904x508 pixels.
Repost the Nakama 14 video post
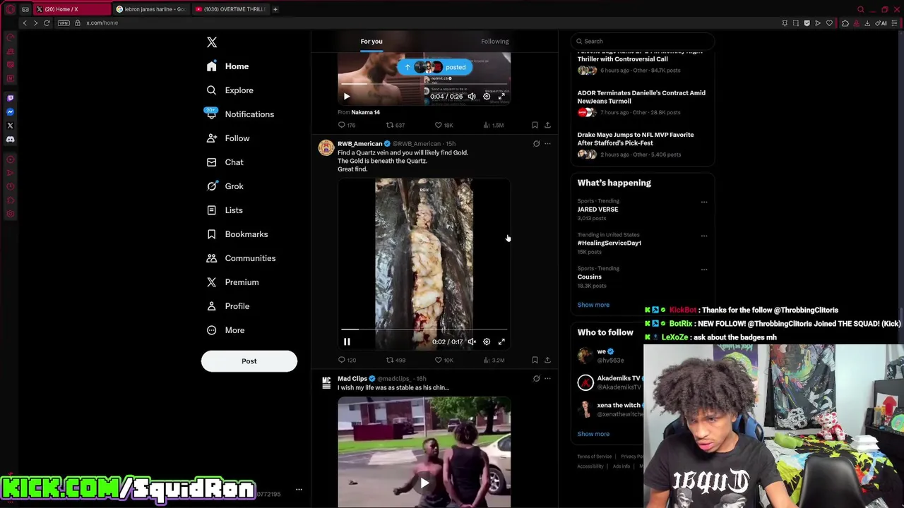tap(395, 125)
